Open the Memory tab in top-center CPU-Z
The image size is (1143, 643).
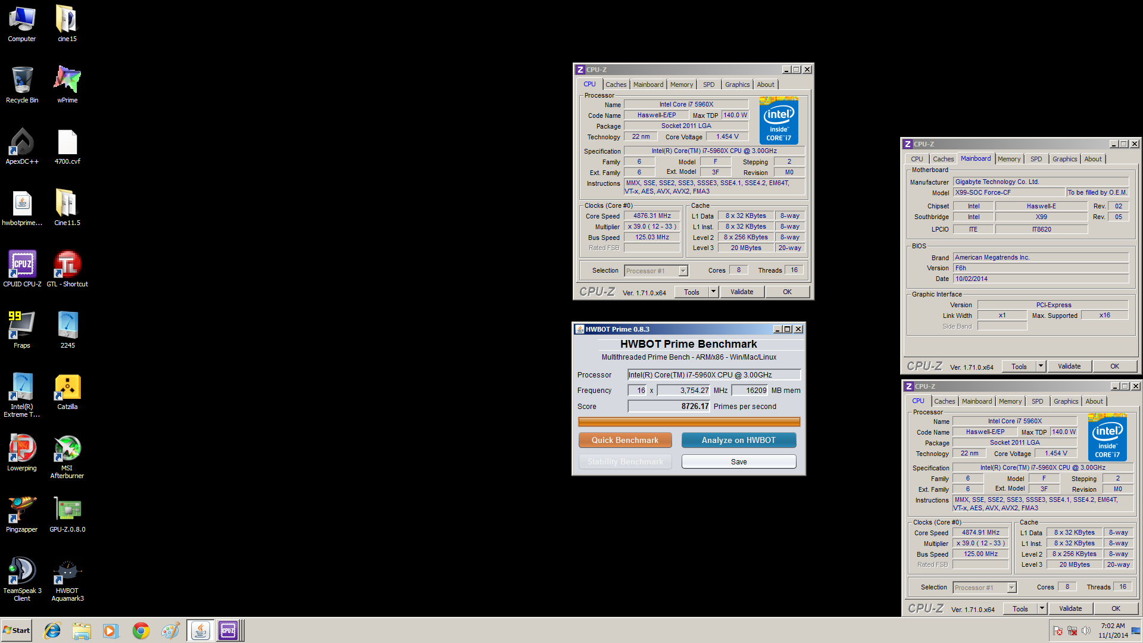681,85
